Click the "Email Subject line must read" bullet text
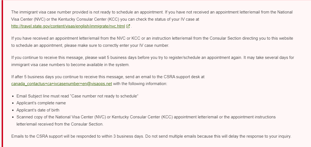 click(x=77, y=96)
